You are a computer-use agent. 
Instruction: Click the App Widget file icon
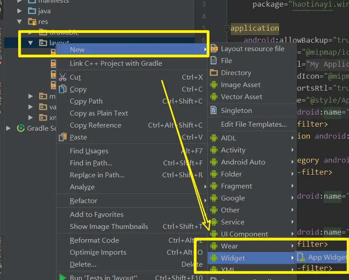(301, 257)
